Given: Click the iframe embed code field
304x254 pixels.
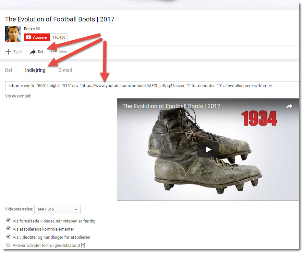Looking at the screenshot, I should (152, 85).
